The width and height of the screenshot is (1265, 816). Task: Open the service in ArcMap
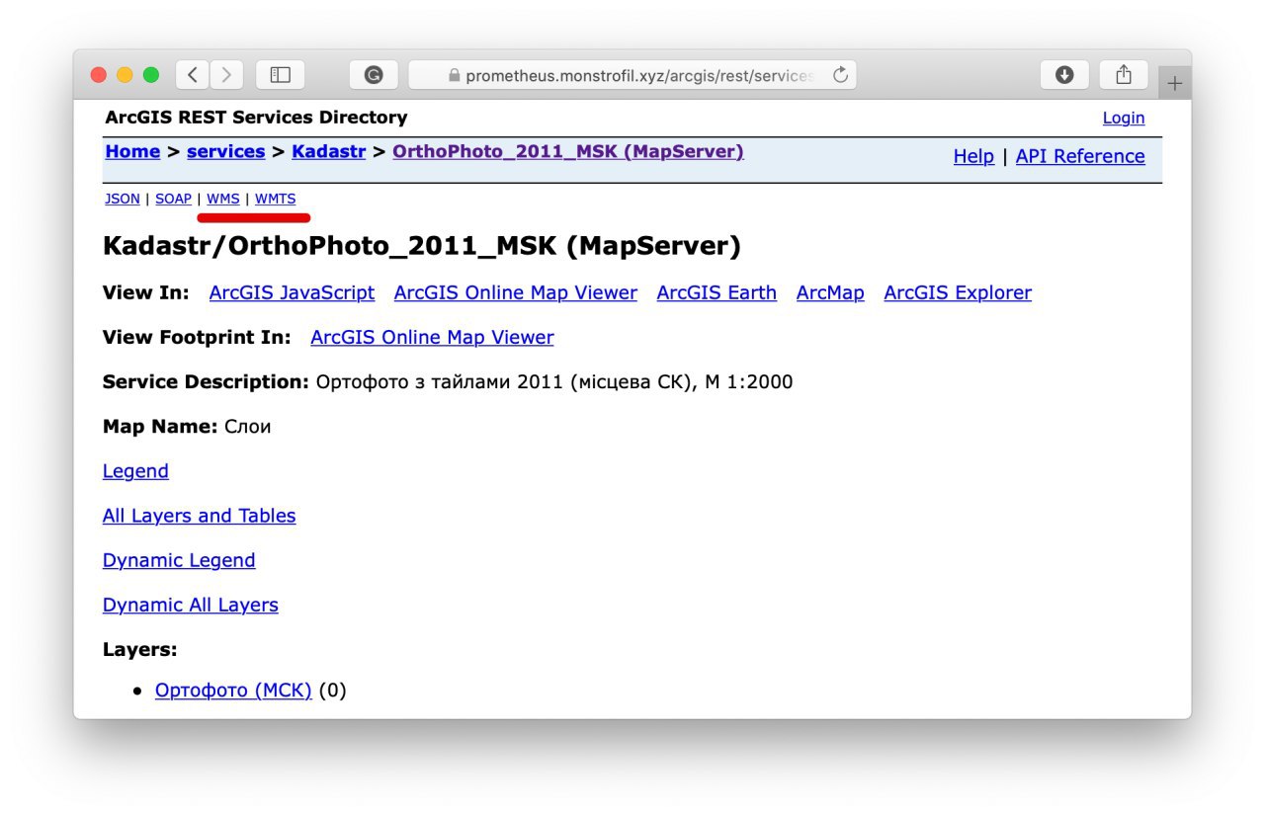tap(830, 292)
